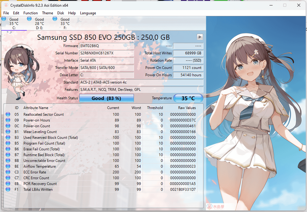This screenshot has width=307, height=212.
Task: Click the Transfer Mode field
Action: 106,68
